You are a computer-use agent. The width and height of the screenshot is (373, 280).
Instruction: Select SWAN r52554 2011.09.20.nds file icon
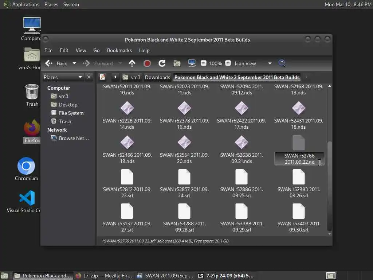(x=184, y=143)
